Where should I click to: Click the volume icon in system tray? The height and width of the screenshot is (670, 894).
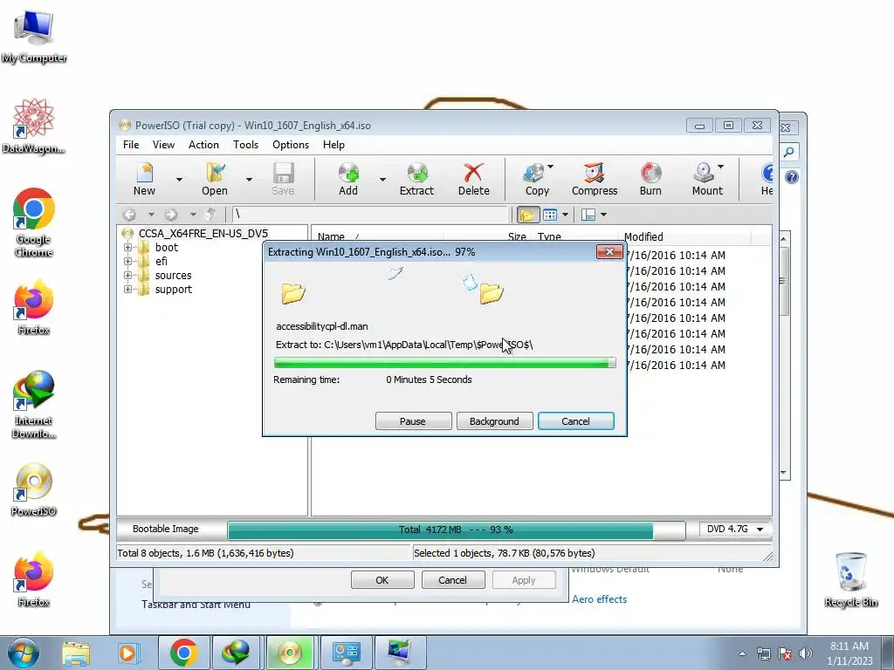(806, 653)
